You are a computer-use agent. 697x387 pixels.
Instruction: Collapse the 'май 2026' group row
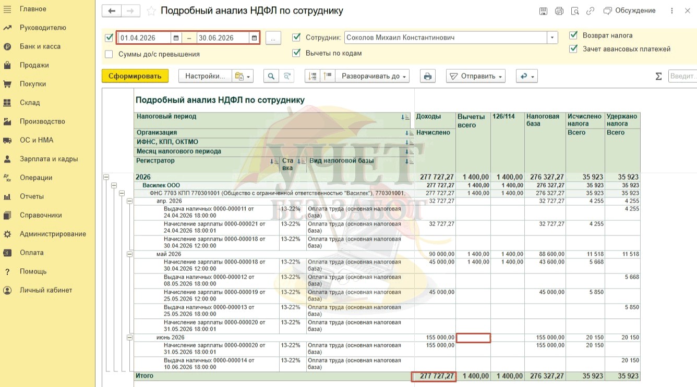coord(129,254)
